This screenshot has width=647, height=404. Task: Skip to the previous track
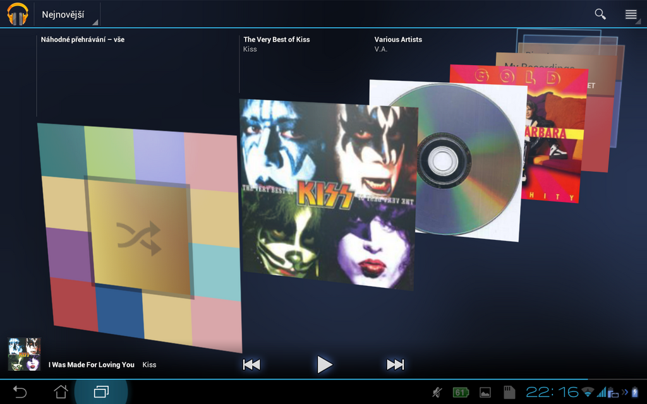(251, 364)
